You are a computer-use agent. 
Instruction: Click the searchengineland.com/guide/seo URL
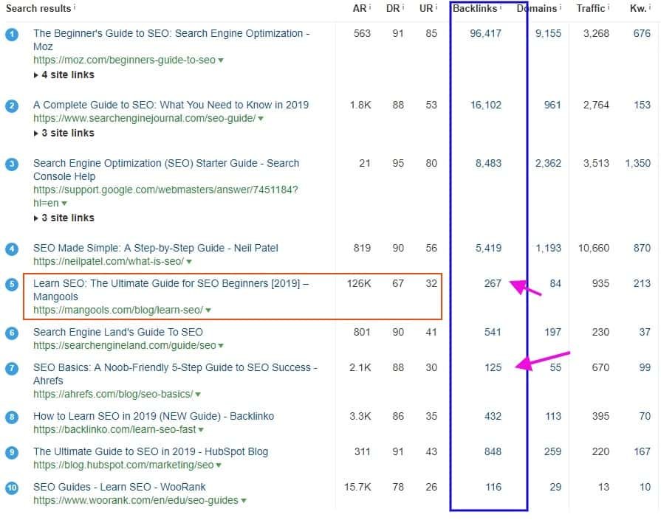point(124,345)
